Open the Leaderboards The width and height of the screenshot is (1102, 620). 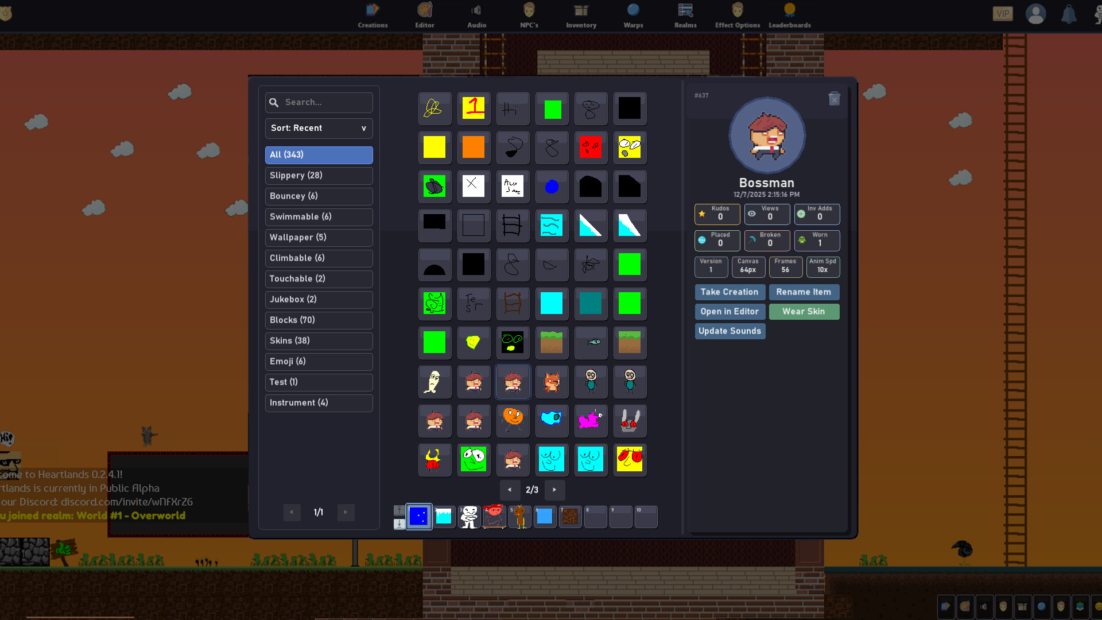tap(790, 15)
